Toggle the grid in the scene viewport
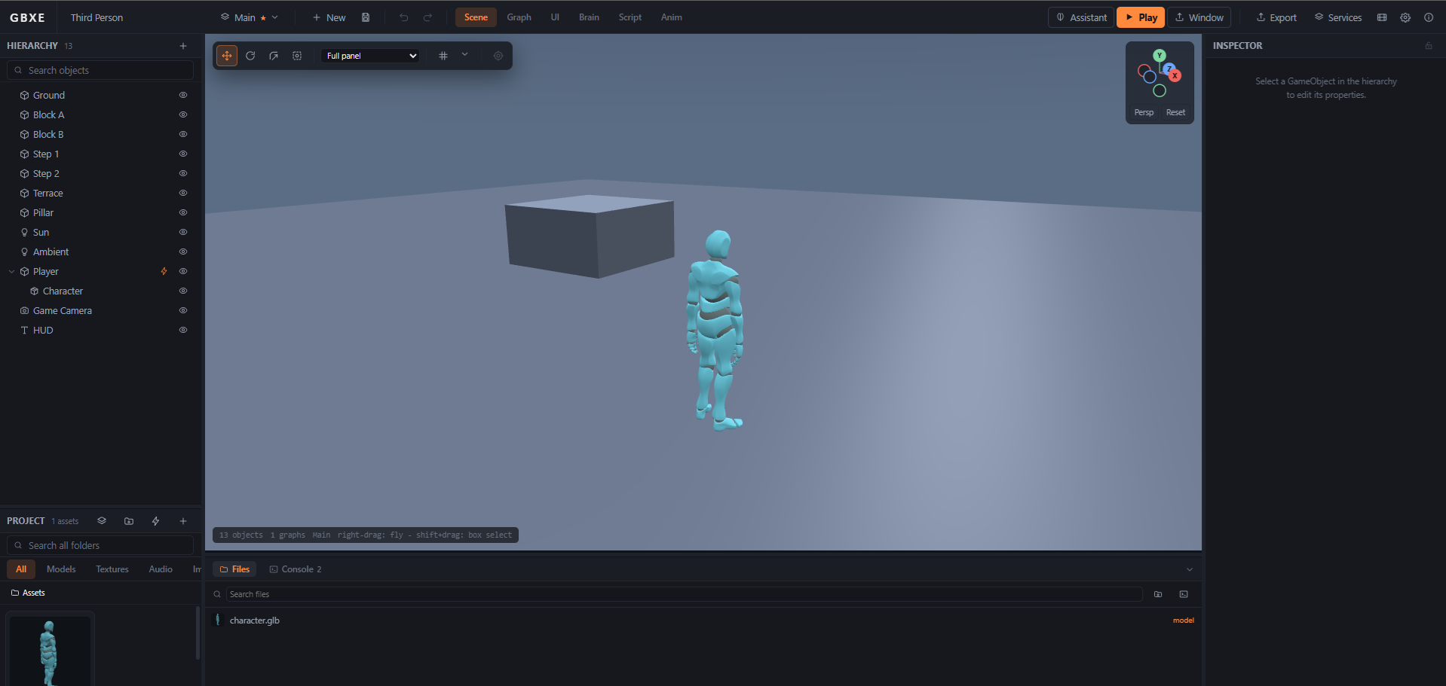 443,56
